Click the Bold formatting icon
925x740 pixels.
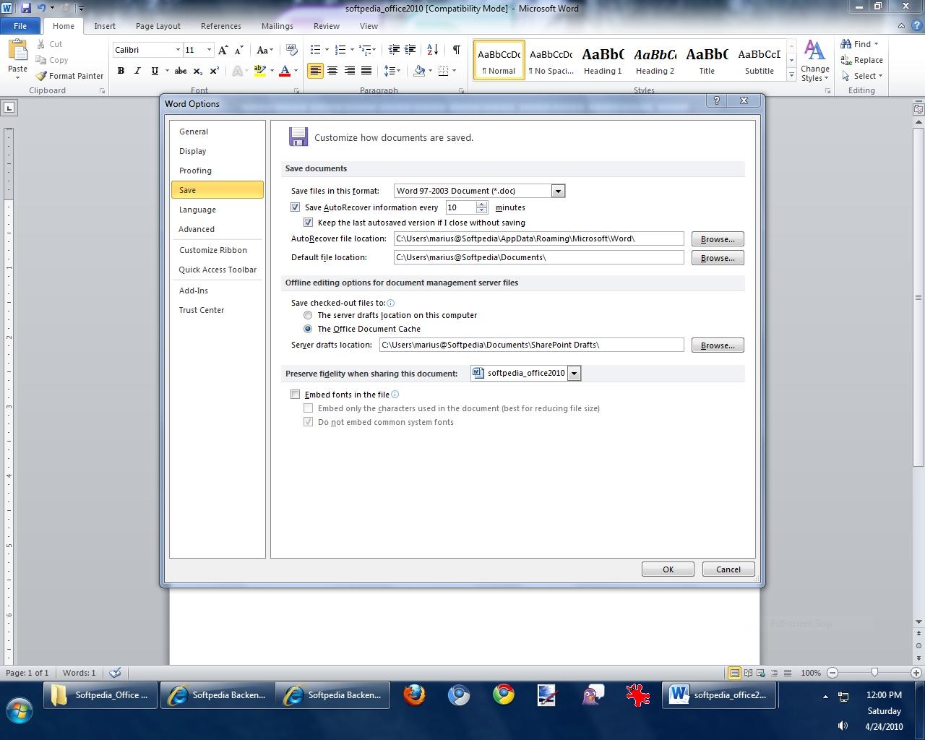pos(121,71)
